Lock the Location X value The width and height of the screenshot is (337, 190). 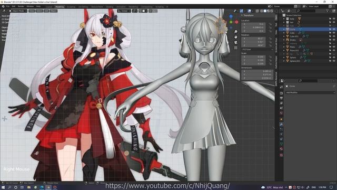[x=270, y=24]
